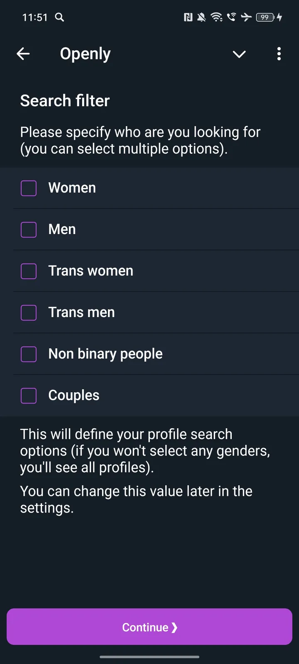
Task: Check the Women checkbox
Action: coord(29,188)
